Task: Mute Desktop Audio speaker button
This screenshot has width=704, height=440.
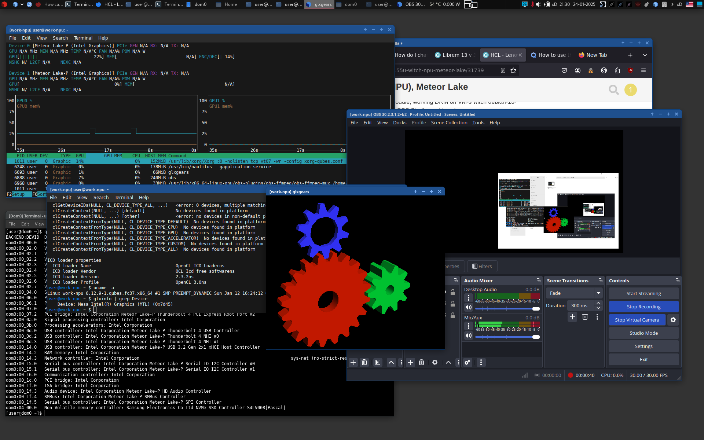Action: coord(469,307)
